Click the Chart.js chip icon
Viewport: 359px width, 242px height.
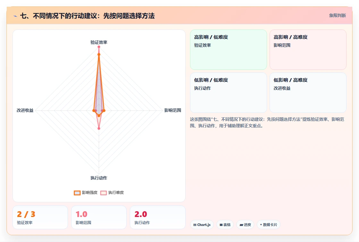pyautogui.click(x=195, y=225)
